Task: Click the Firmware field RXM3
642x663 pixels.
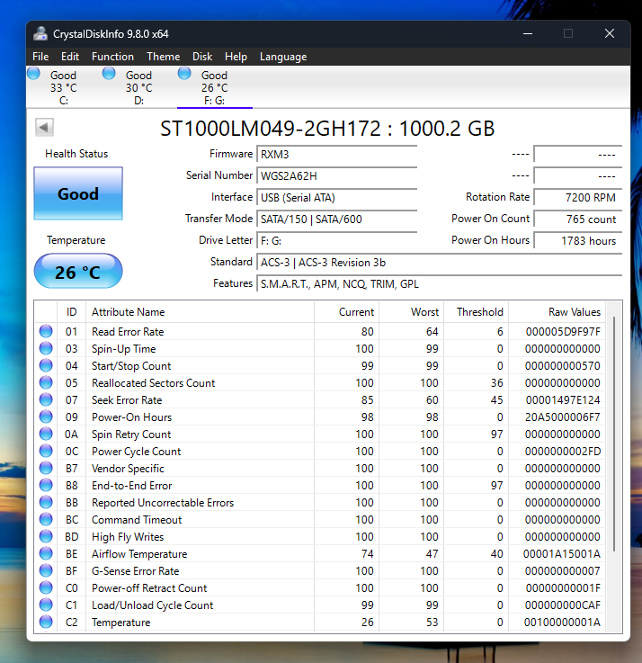Action: [337, 155]
